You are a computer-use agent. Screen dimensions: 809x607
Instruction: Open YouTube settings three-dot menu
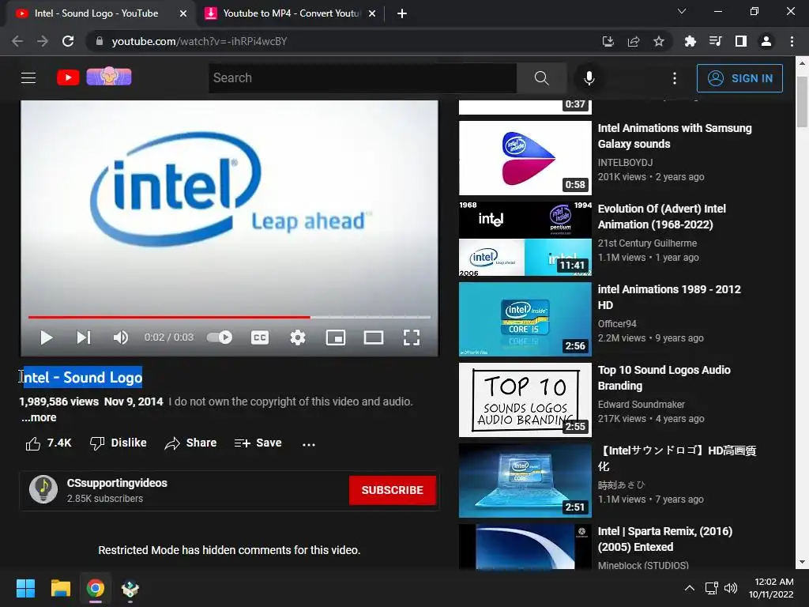(x=675, y=78)
